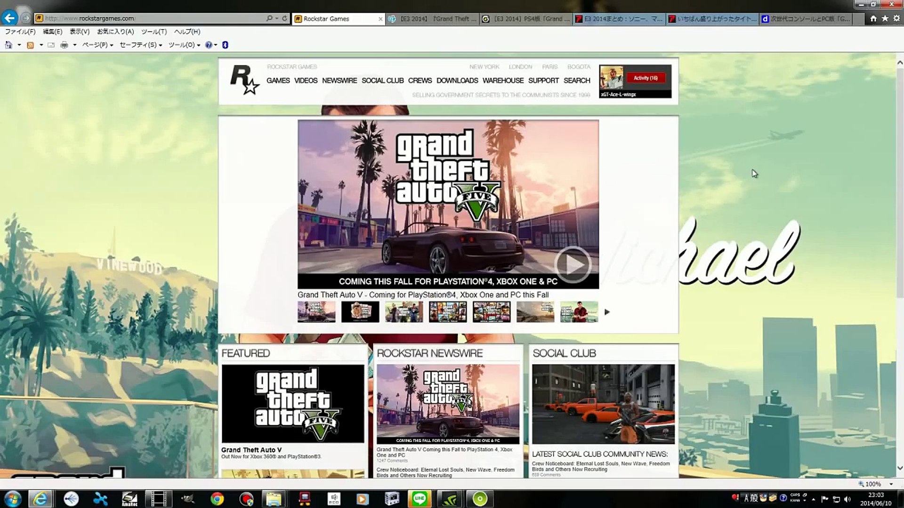Viewport: 904px width, 508px height.
Task: Show hidden tray icons arrow
Action: coord(814,499)
